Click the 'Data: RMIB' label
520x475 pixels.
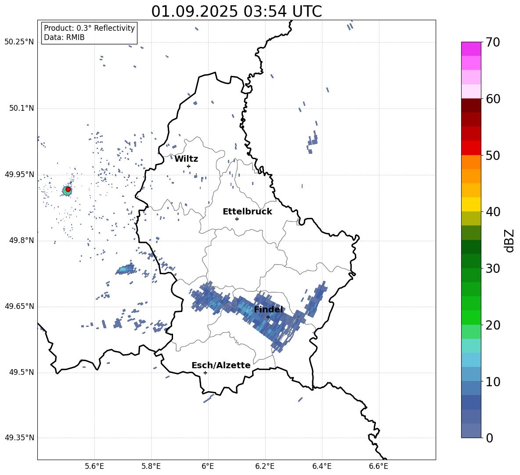[x=64, y=37]
